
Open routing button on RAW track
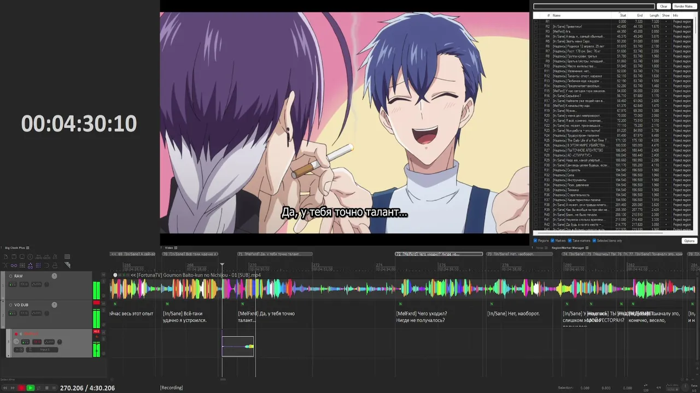click(13, 284)
